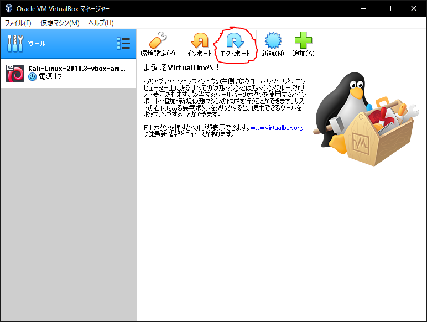Click the インポート import appliance icon

[x=200, y=40]
